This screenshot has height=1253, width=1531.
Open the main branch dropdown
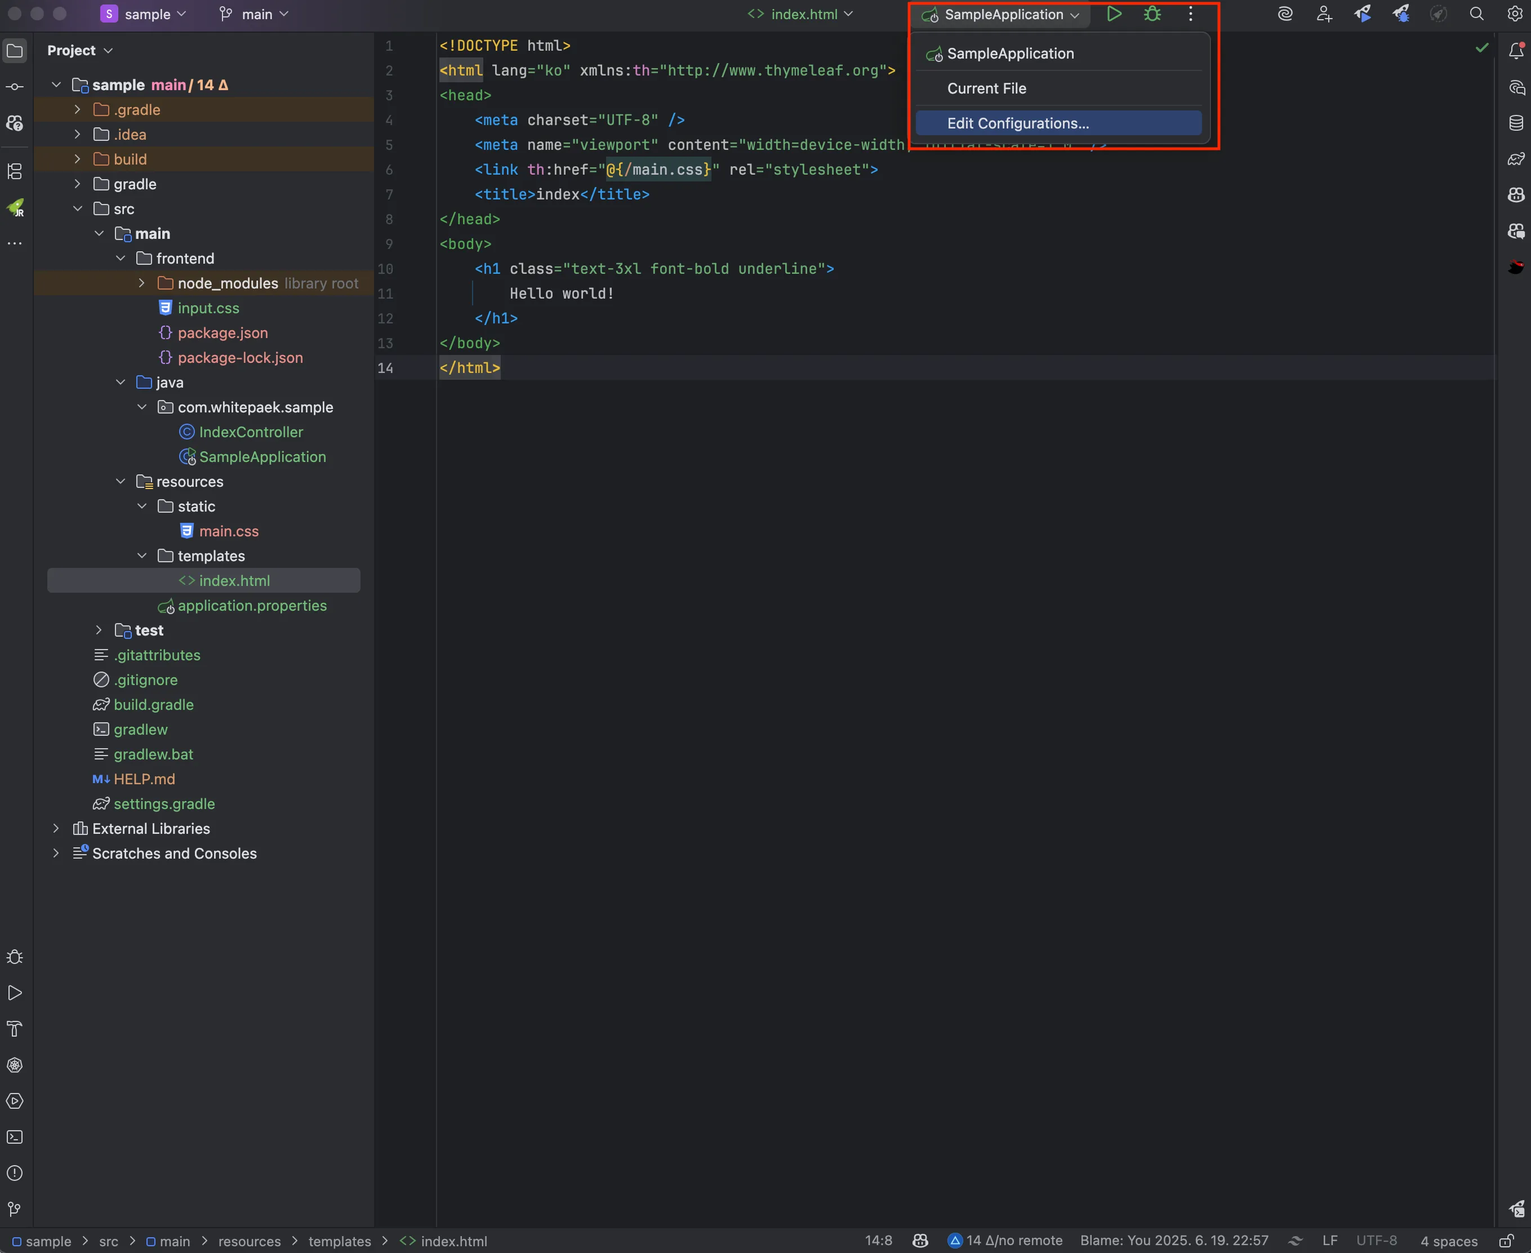(254, 14)
